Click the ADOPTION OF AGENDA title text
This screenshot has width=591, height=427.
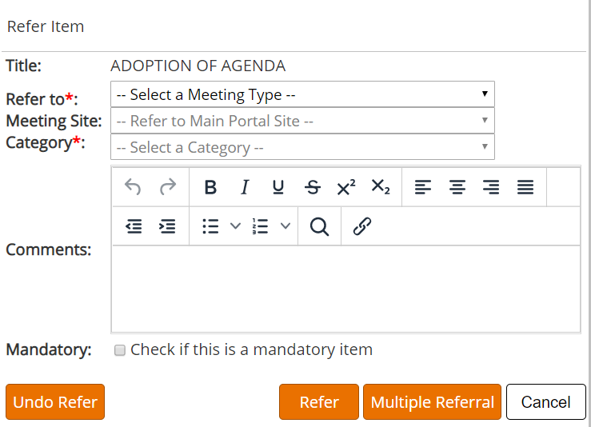[198, 66]
